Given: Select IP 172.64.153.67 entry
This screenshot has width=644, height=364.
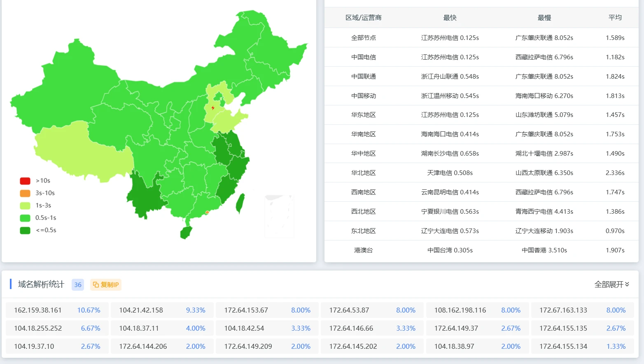Looking at the screenshot, I should [267, 310].
